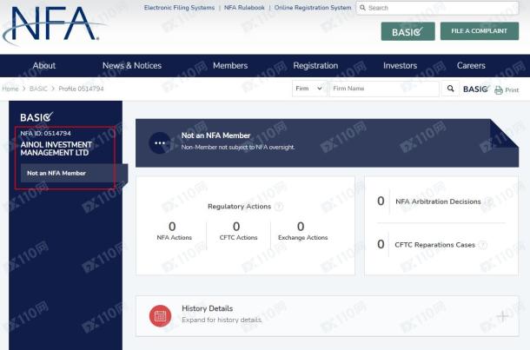Click Regulatory Actions help question mark
530x350 pixels.
click(x=279, y=207)
